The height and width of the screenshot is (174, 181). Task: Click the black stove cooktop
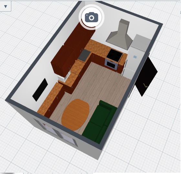(x=114, y=55)
